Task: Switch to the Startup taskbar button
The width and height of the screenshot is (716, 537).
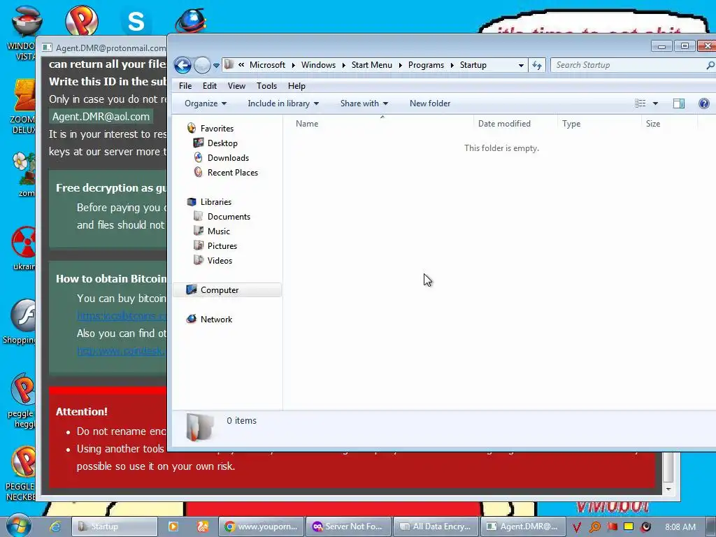Action: pyautogui.click(x=115, y=527)
